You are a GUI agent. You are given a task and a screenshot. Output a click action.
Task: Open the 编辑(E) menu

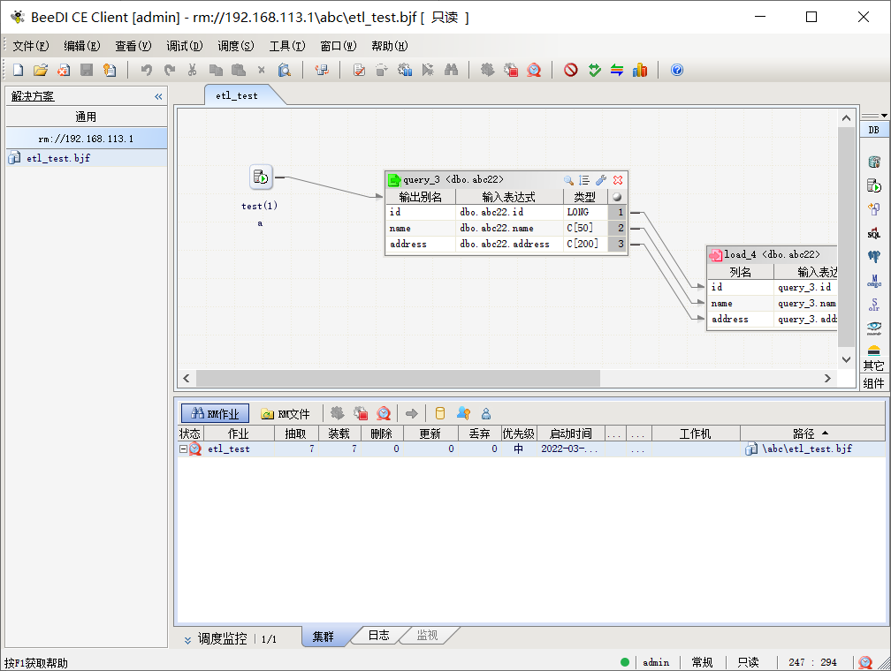pyautogui.click(x=82, y=46)
